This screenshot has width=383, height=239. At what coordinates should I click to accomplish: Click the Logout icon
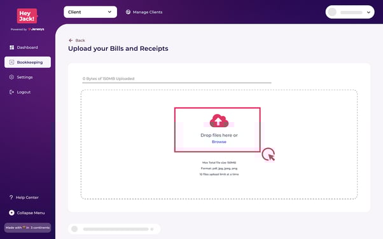click(x=11, y=92)
